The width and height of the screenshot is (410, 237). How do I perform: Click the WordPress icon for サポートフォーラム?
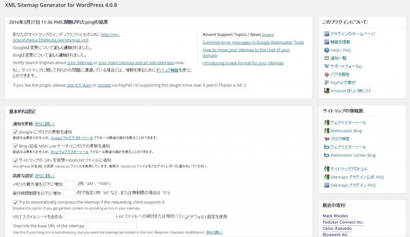coord(327,66)
